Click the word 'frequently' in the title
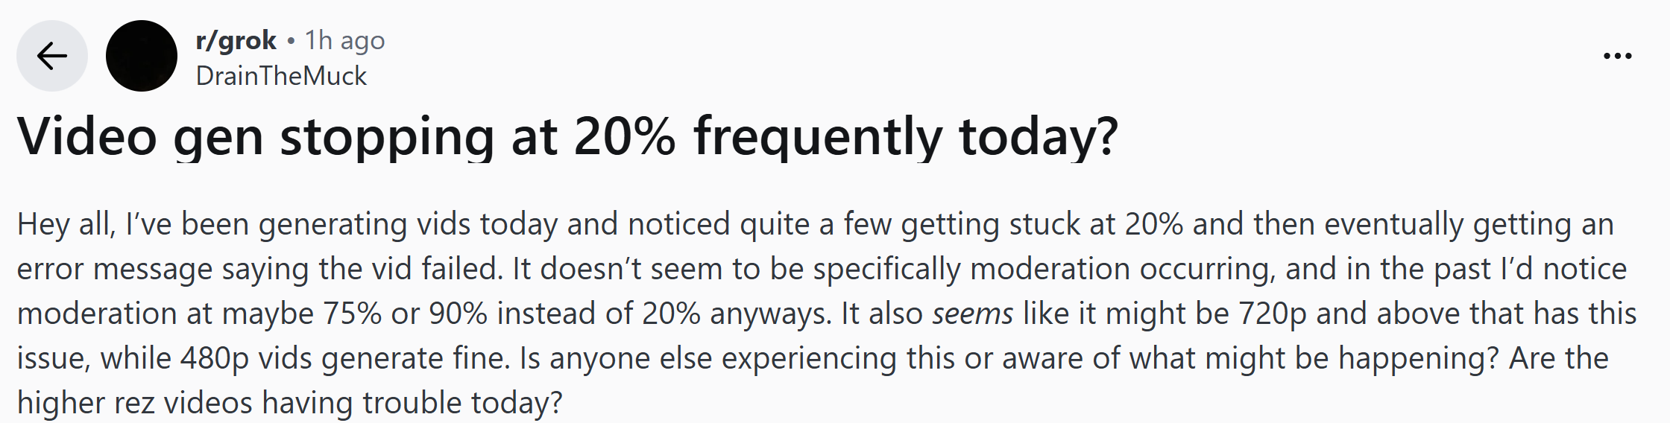 point(818,137)
